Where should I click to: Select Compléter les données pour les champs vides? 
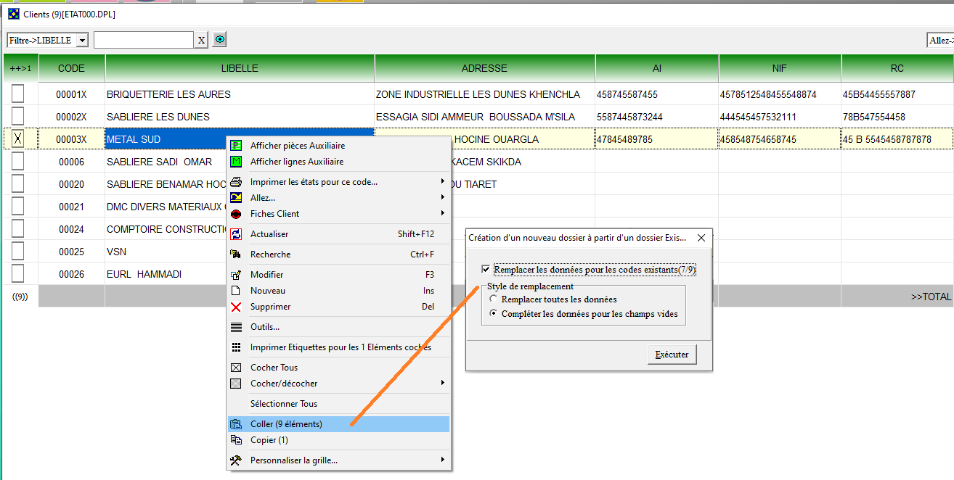click(x=494, y=314)
